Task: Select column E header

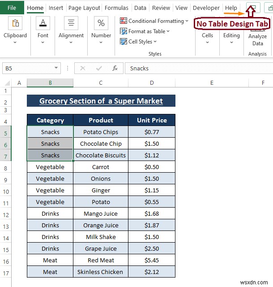Action: click(x=212, y=83)
